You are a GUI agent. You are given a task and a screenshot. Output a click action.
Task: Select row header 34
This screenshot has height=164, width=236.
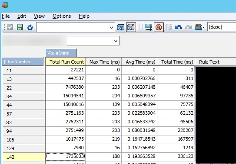23,96
